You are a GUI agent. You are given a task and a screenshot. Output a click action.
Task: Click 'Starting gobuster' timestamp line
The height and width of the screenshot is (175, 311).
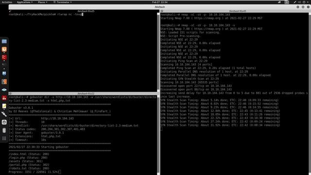[38, 147]
